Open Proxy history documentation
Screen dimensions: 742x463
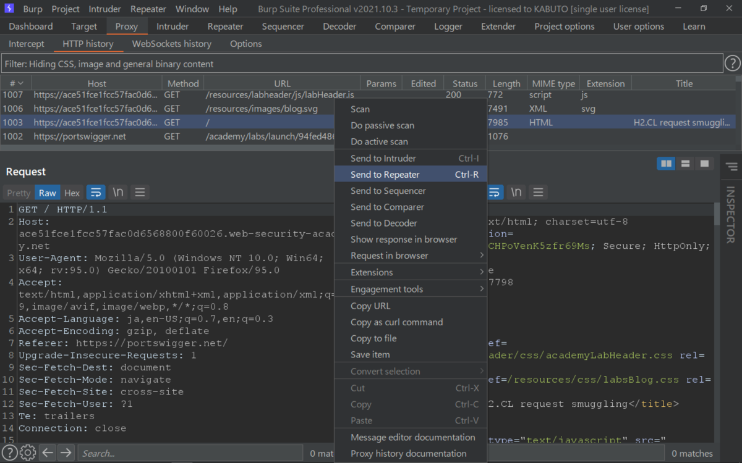[410, 453]
